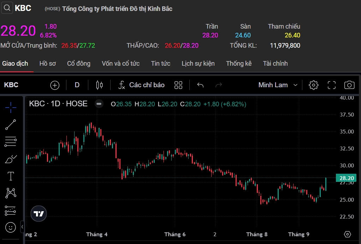361x244 pixels.
Task: Collapse the drawing toolbar side arrow
Action: [x=22, y=227]
